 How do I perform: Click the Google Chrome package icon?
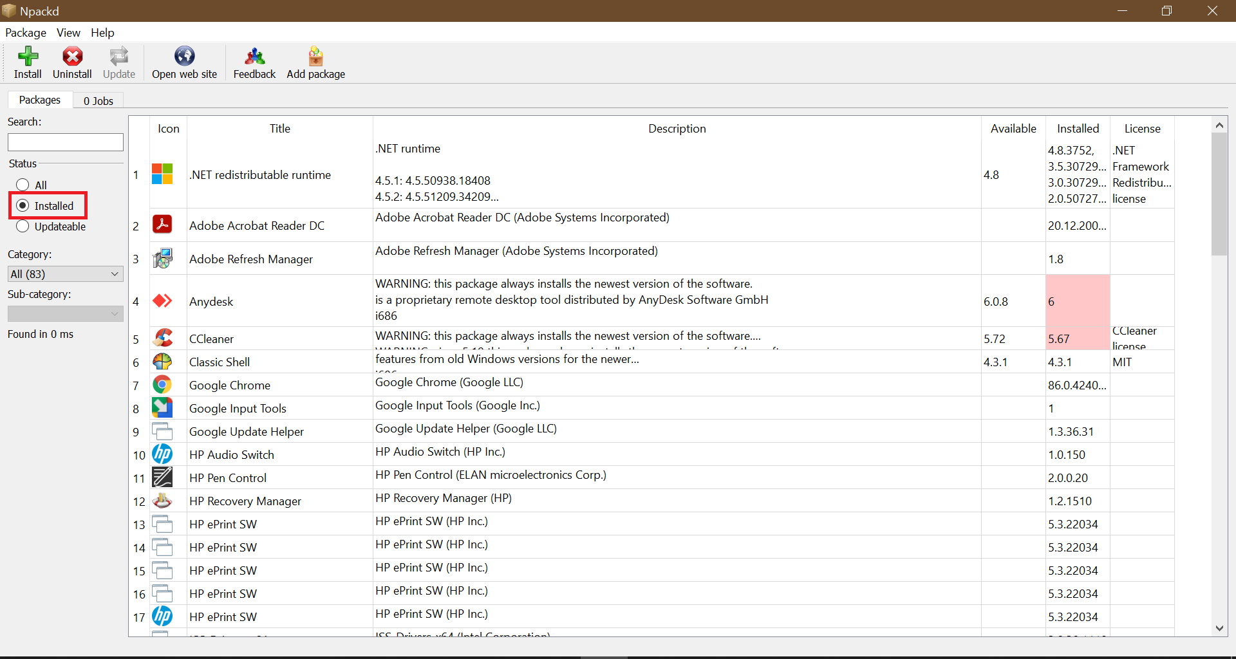tap(162, 385)
